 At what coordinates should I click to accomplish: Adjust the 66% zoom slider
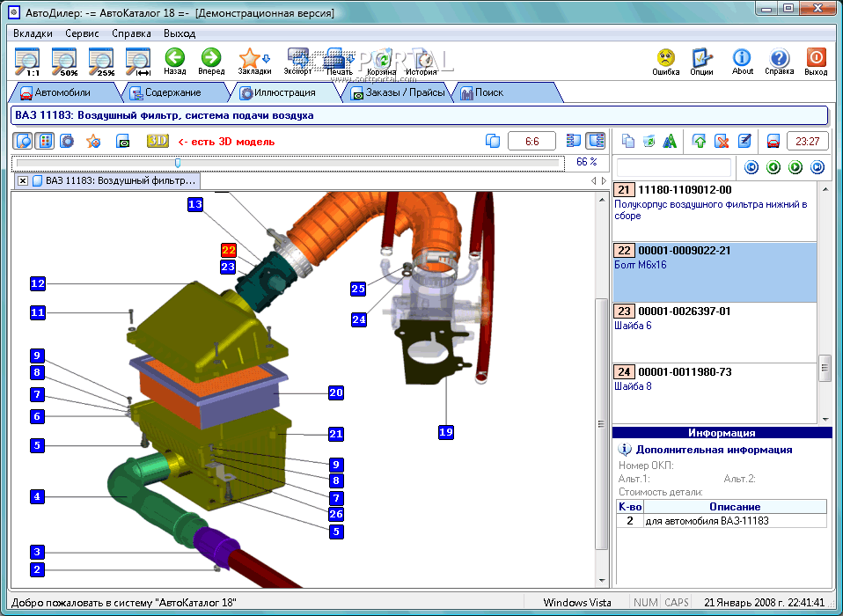coord(178,162)
